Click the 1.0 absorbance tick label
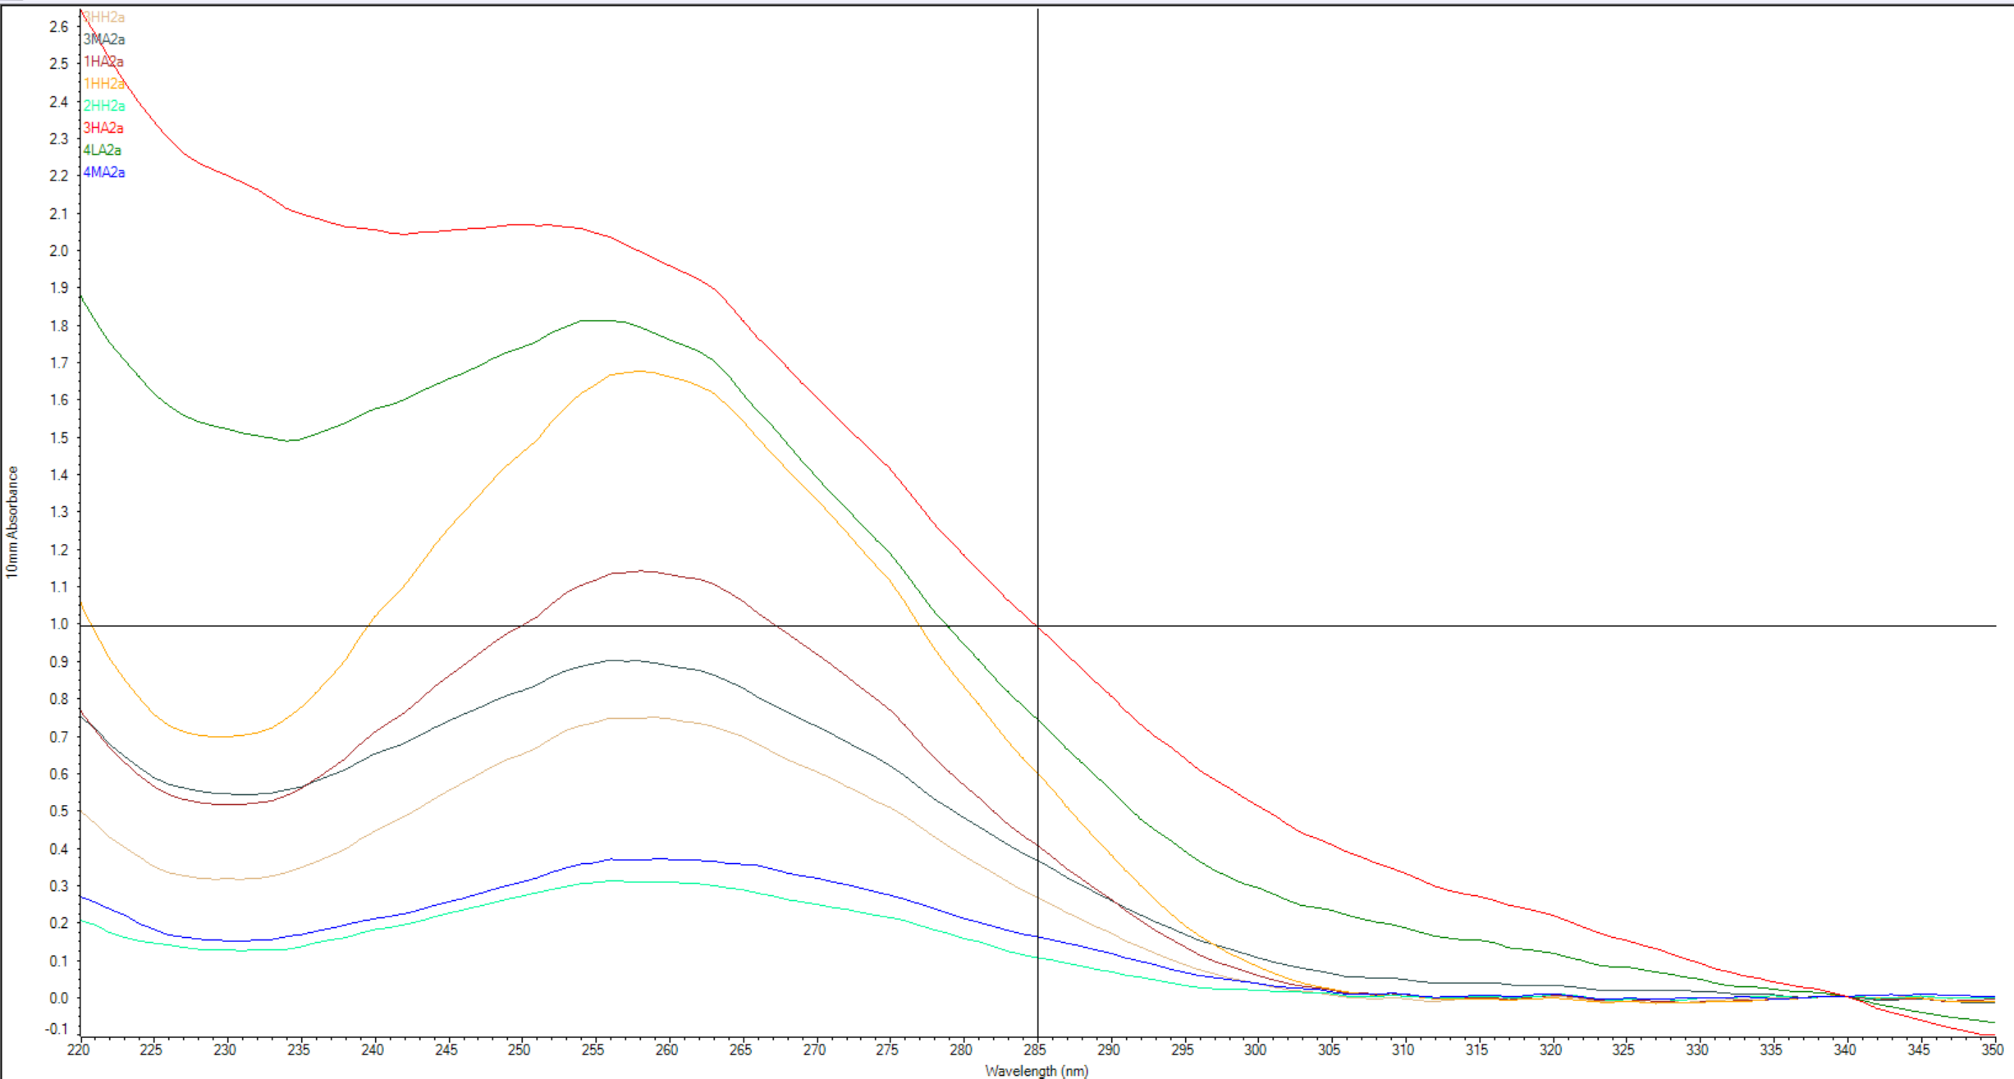Screen dimensions: 2014x1079 [x=59, y=624]
